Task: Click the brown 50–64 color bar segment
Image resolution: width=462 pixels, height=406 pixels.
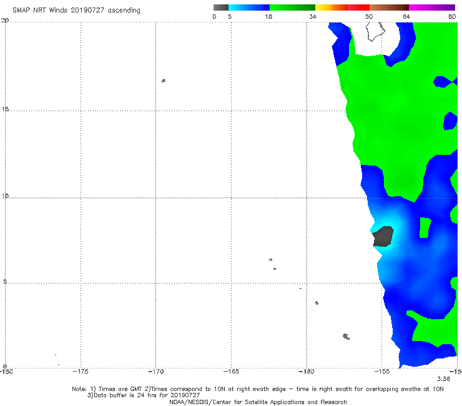Action: 389,7
